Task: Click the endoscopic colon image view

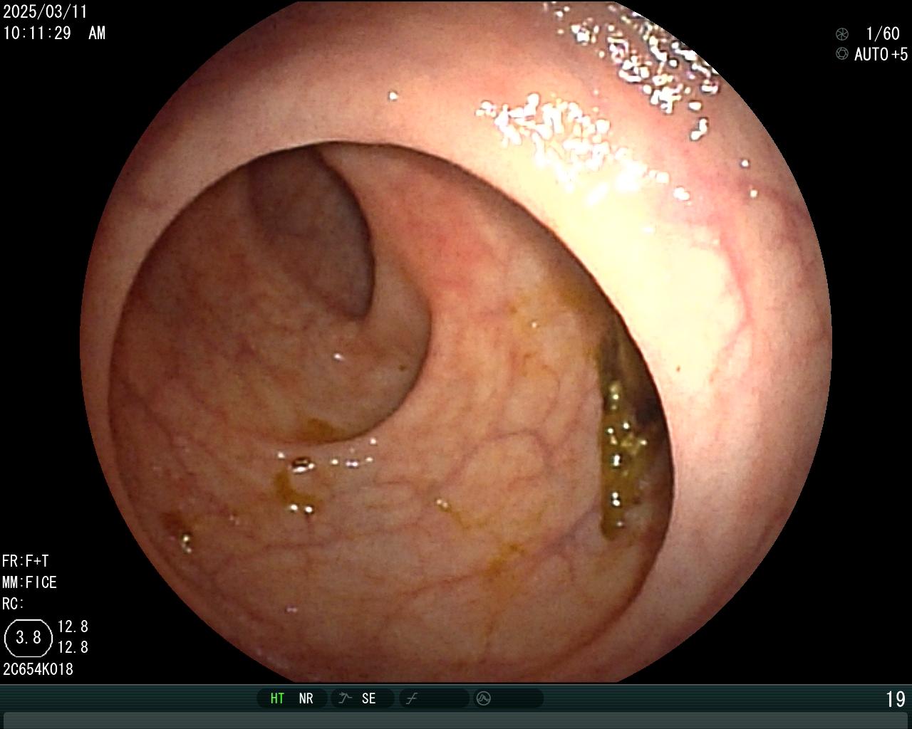Action: [x=456, y=342]
